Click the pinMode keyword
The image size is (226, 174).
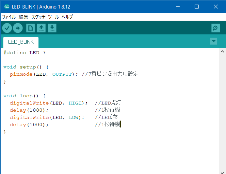point(21,74)
